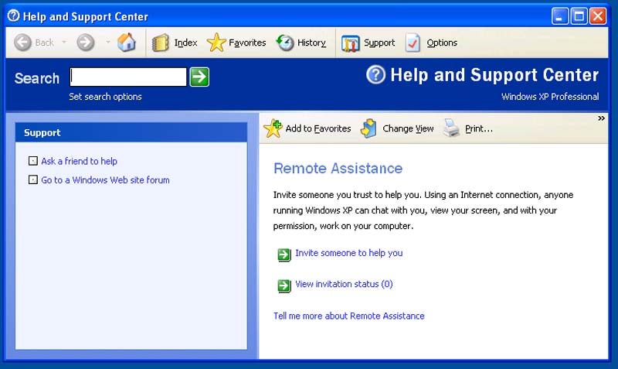Close the Help and Support Center window
This screenshot has width=618, height=369.
597,16
